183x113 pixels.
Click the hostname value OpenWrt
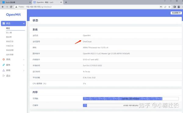87,35
